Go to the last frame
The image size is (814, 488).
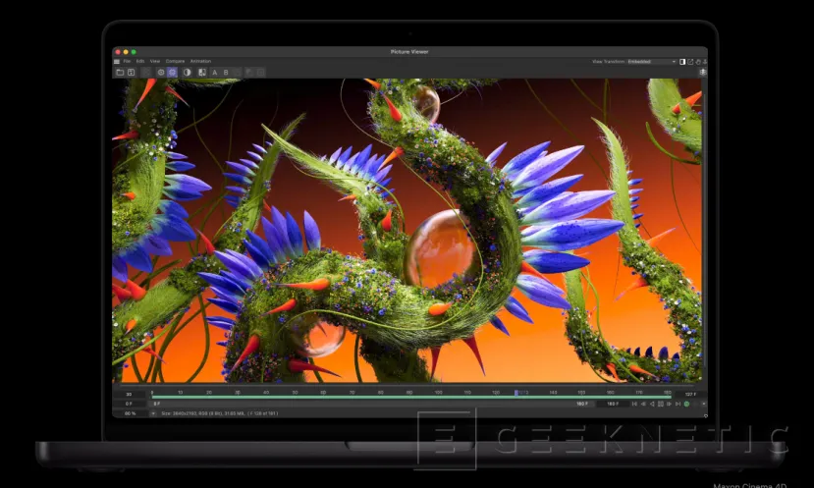(x=678, y=404)
